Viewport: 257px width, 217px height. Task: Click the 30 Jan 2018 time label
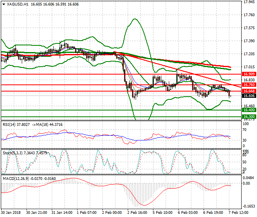pos(11,213)
